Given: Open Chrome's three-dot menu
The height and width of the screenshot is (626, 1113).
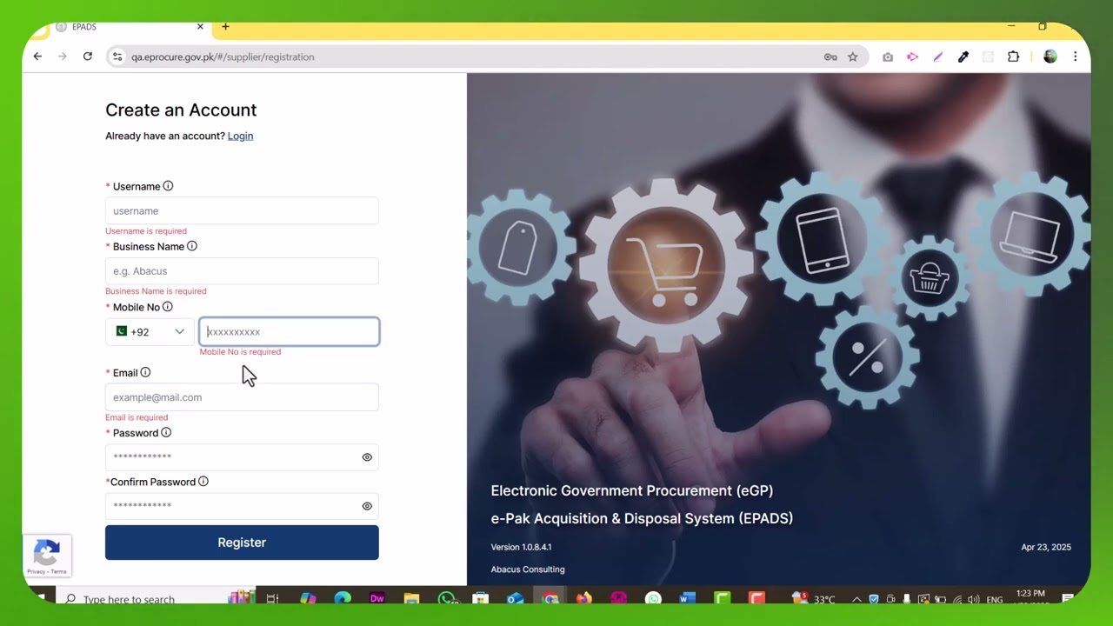Looking at the screenshot, I should coord(1076,57).
